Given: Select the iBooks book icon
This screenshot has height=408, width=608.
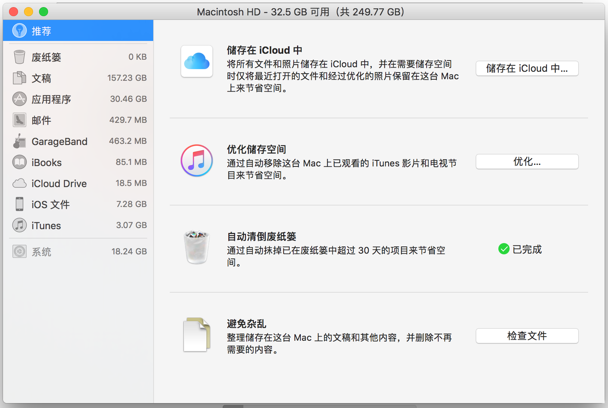Looking at the screenshot, I should [x=19, y=162].
